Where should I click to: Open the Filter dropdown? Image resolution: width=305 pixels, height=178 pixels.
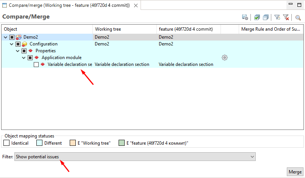click(x=135, y=157)
